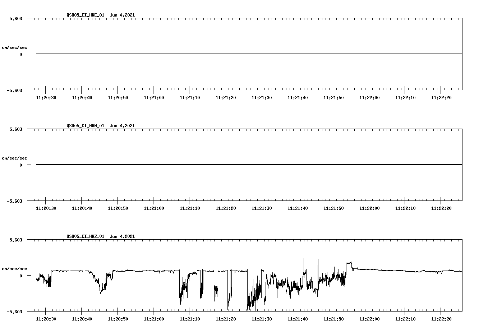This screenshot has width=488, height=332.
Task: Click 11:22:10 time label under HNZ plot
Action: (x=405, y=319)
